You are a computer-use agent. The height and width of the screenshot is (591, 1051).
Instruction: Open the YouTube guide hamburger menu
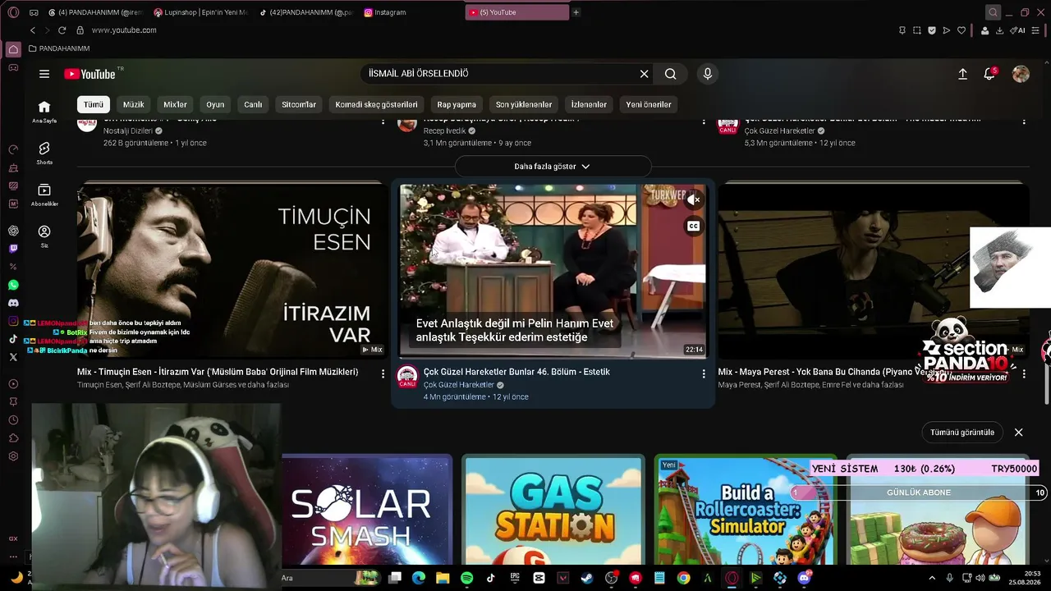[44, 74]
